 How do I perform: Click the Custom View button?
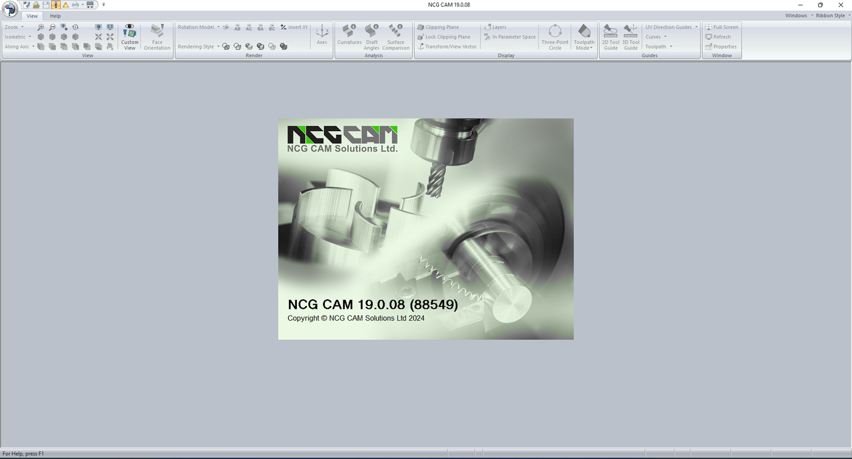(130, 37)
